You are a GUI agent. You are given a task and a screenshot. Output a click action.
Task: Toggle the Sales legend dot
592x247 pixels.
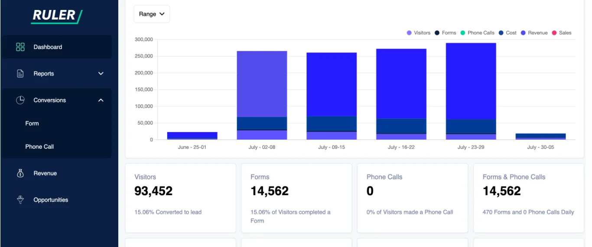click(x=554, y=33)
